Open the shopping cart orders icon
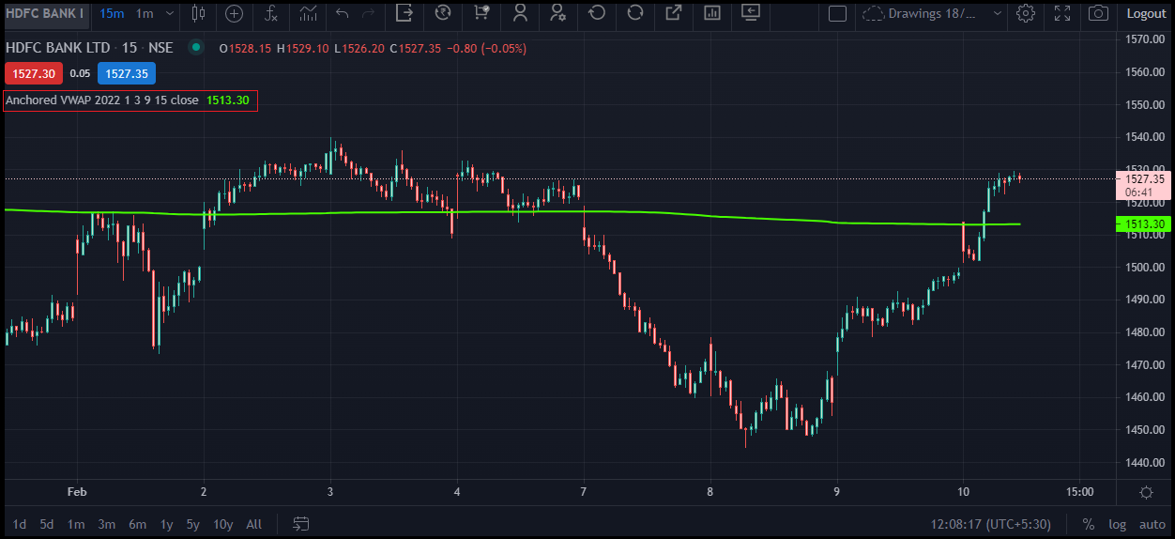1175x539 pixels. (481, 13)
